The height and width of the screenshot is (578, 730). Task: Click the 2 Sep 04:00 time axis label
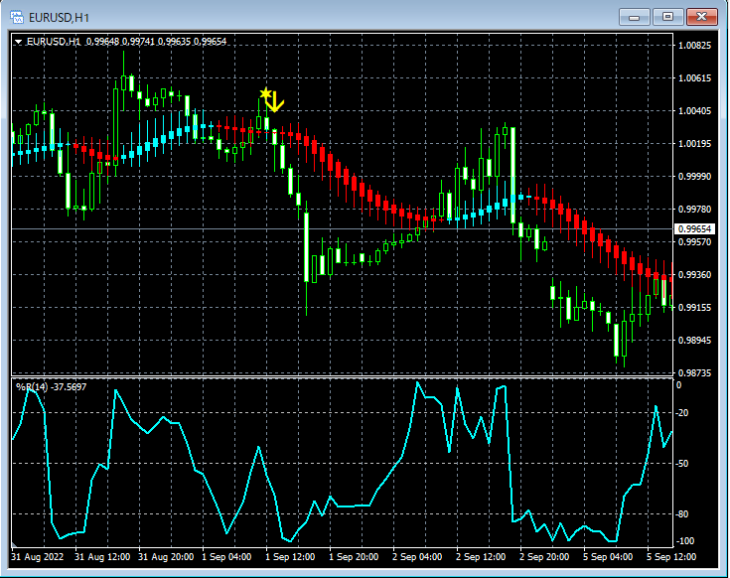click(417, 557)
